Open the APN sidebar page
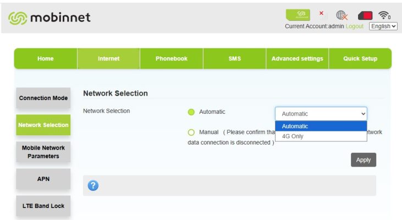This screenshot has height=220, width=402. [43, 179]
